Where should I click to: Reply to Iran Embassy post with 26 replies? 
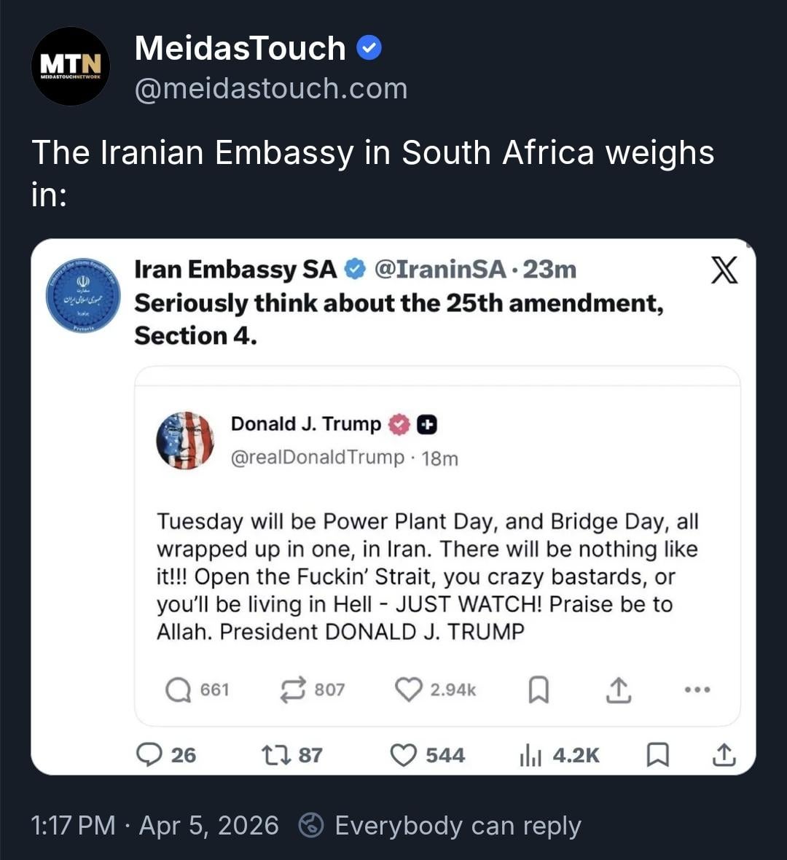click(x=149, y=755)
